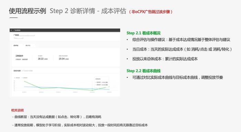Click the 可通过对比实际成本曲线 bullet line

click(178, 77)
